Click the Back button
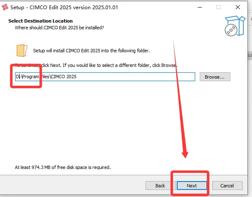 click(160, 186)
